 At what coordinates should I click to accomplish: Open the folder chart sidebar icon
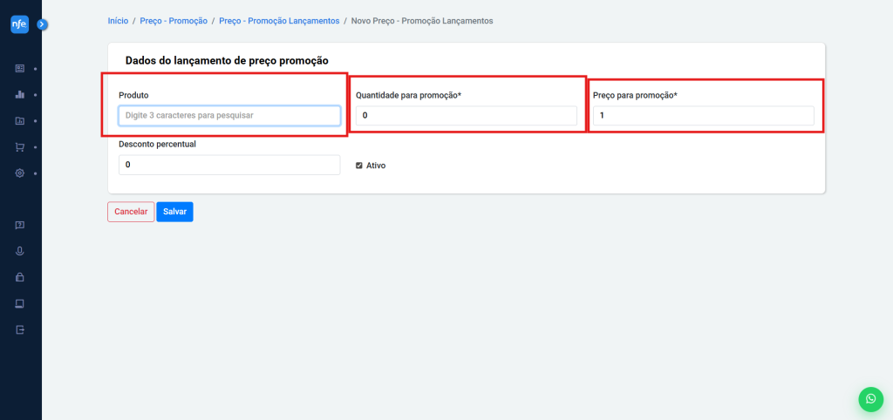[x=20, y=121]
